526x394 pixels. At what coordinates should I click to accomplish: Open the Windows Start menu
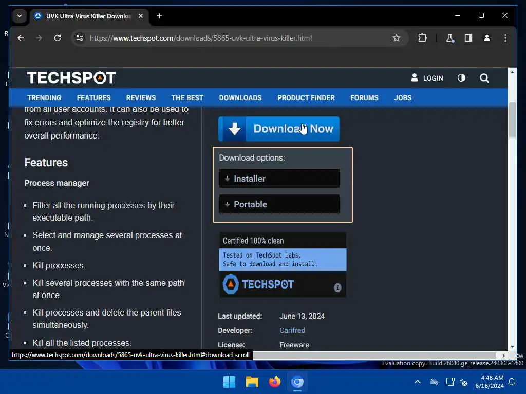pos(230,382)
